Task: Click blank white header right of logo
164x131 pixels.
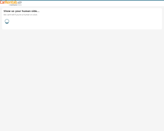Action: point(93,3)
